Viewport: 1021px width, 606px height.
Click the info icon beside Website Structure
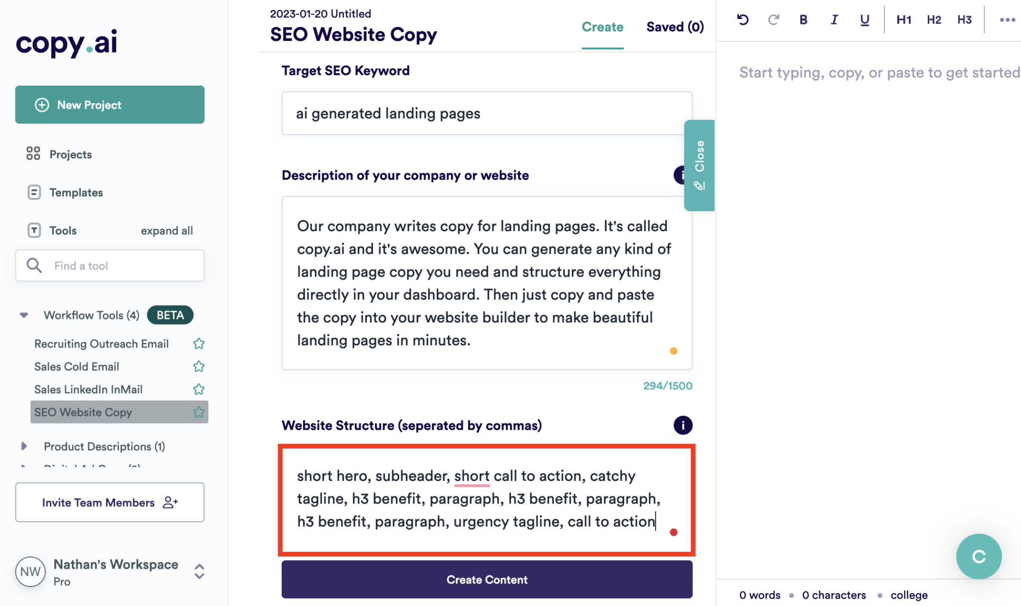(683, 425)
